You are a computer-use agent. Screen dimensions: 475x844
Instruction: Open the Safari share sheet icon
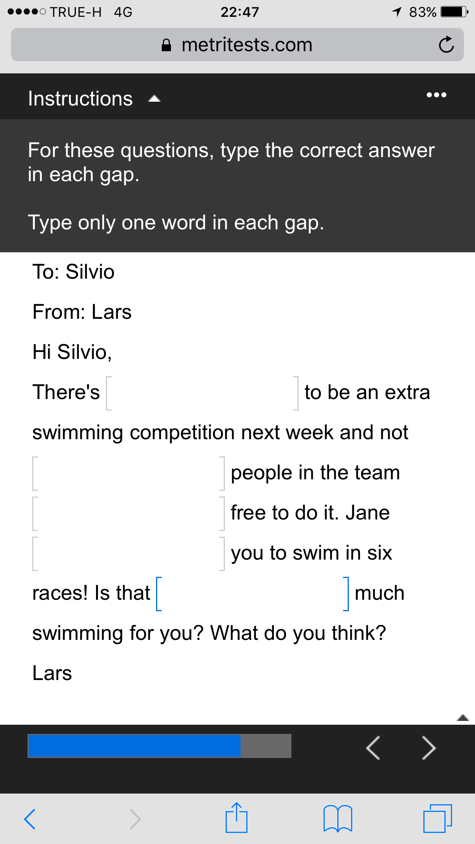[236, 817]
